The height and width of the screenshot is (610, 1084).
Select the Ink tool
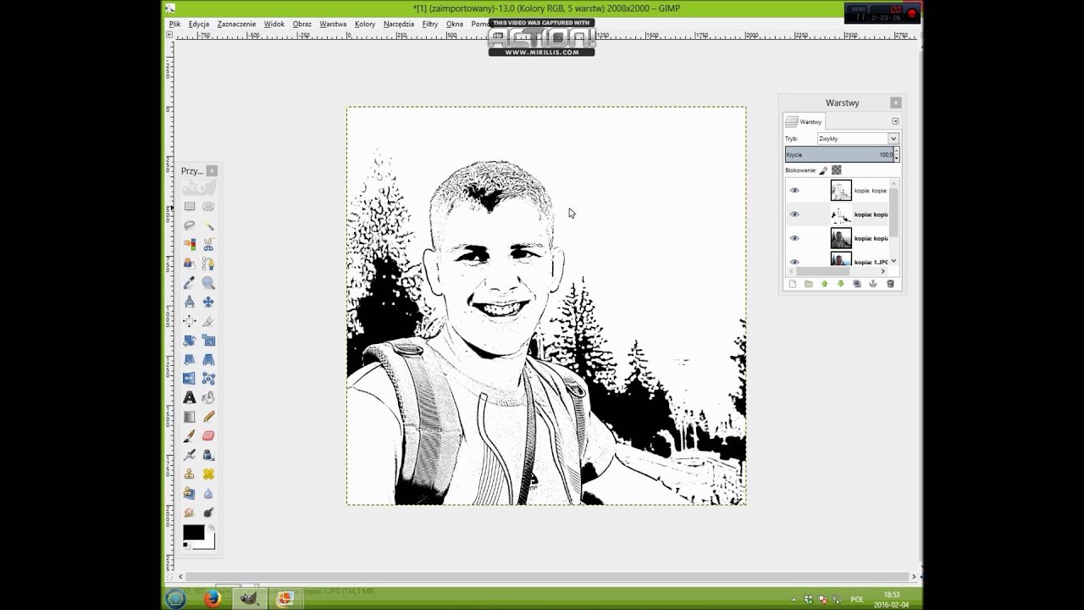[x=208, y=455]
